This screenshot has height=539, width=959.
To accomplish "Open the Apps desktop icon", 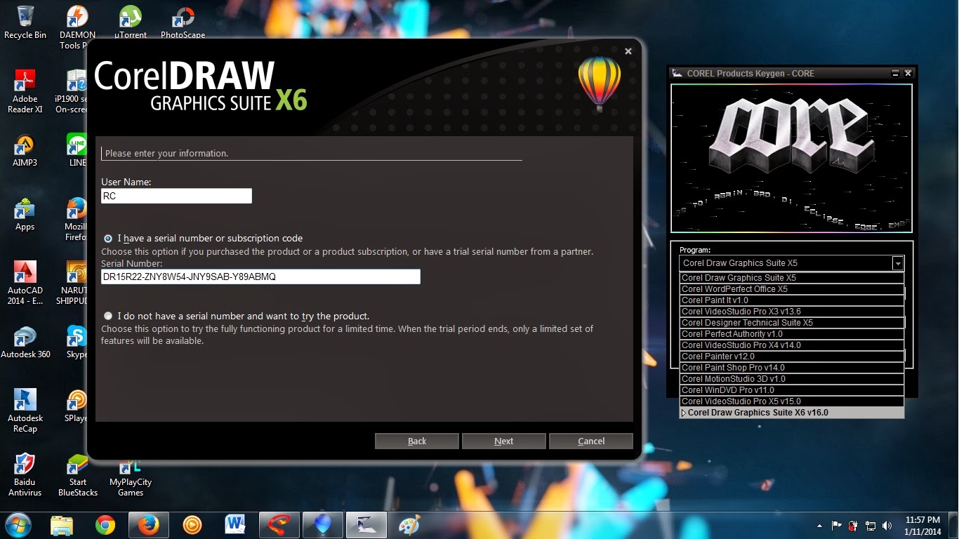I will click(x=25, y=215).
